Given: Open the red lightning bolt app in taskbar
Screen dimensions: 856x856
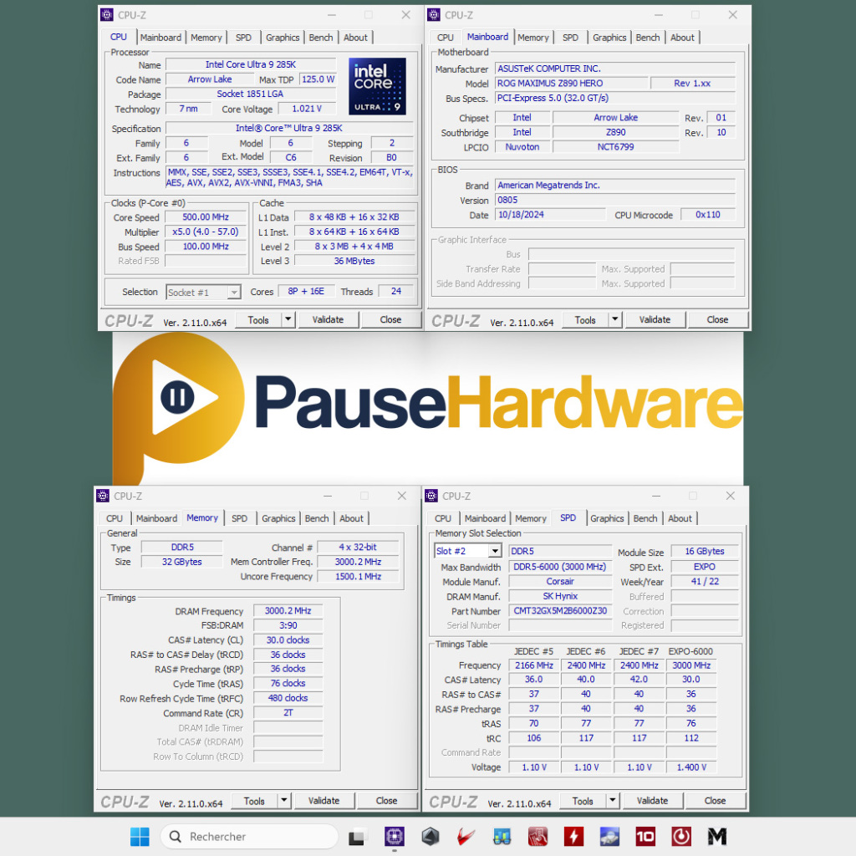Looking at the screenshot, I should (x=573, y=836).
